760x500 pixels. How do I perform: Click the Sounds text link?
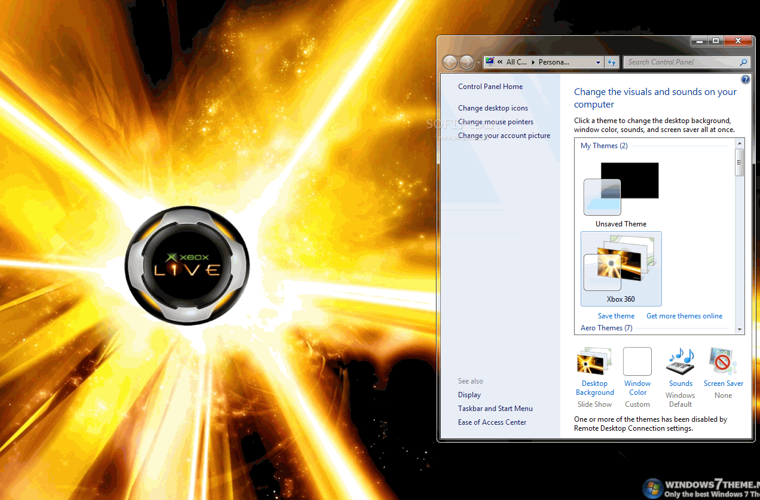pyautogui.click(x=680, y=384)
